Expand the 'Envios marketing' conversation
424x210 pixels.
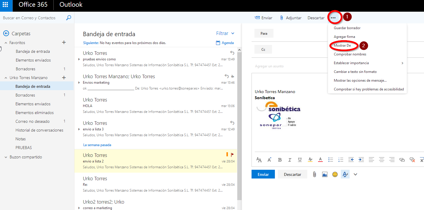(79, 83)
